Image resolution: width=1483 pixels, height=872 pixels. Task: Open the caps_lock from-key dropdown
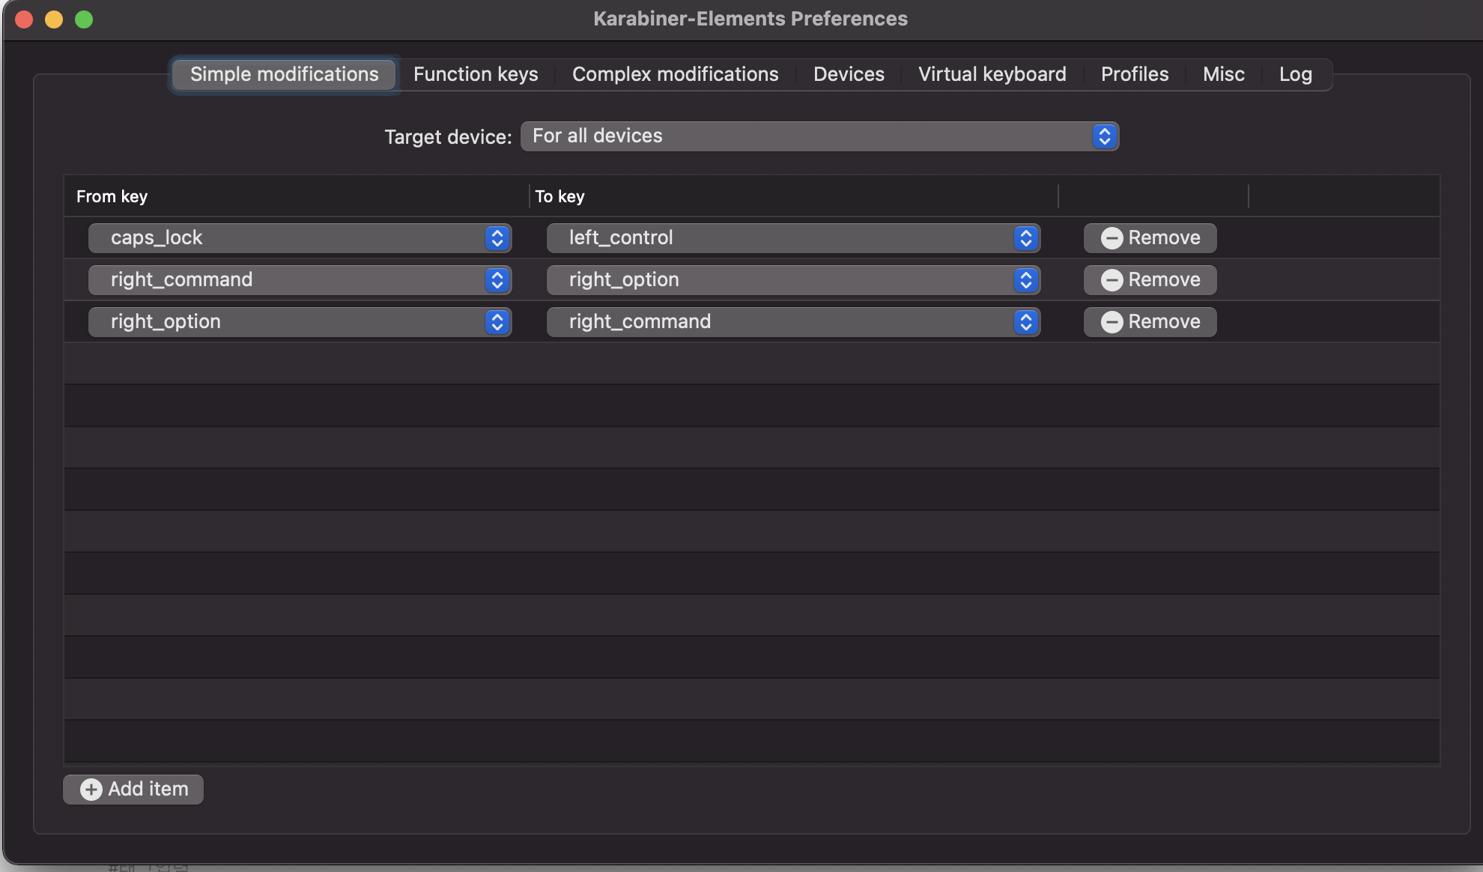(x=300, y=238)
